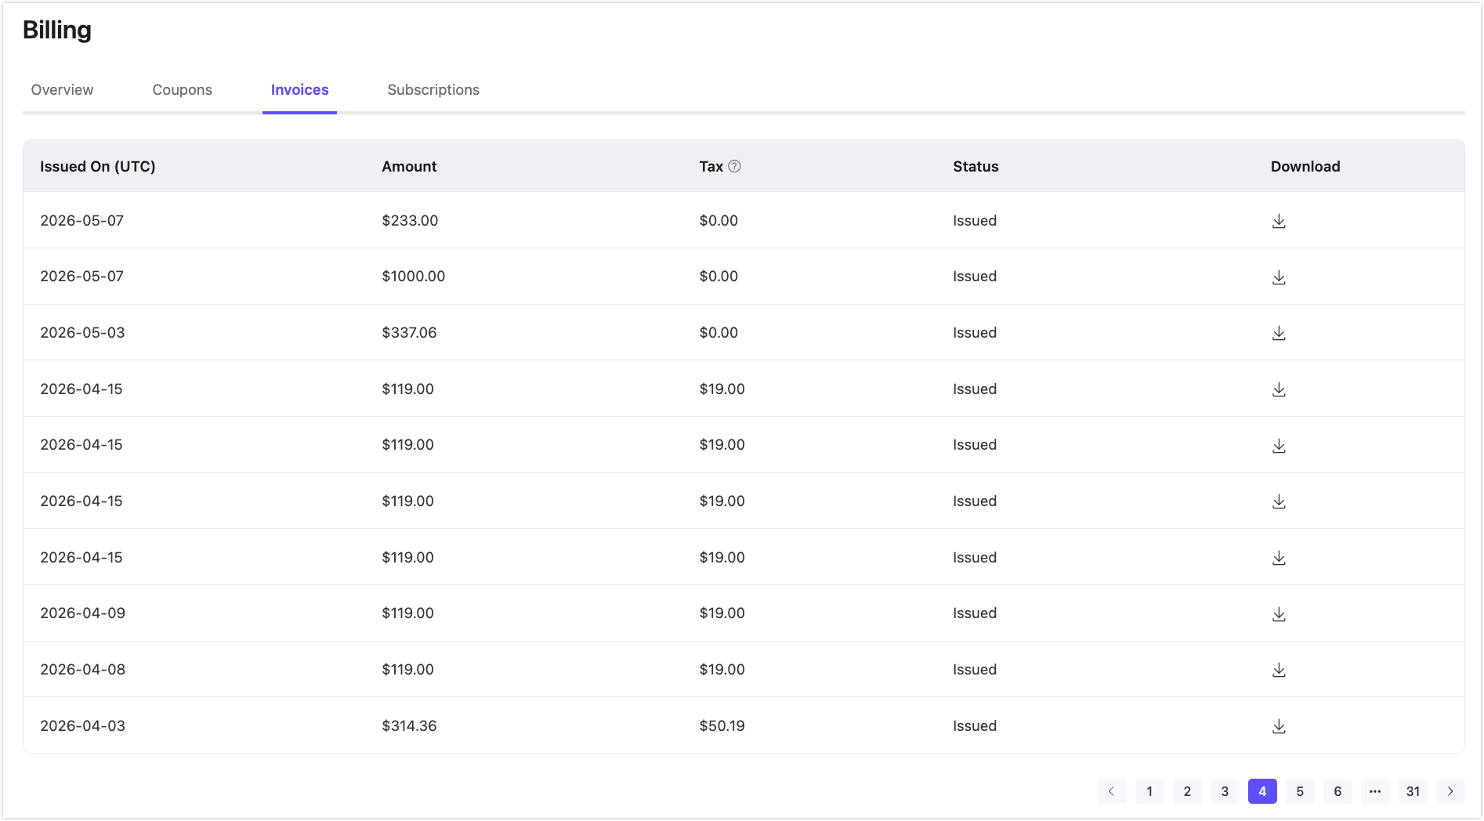Jump to page 2

coord(1187,791)
